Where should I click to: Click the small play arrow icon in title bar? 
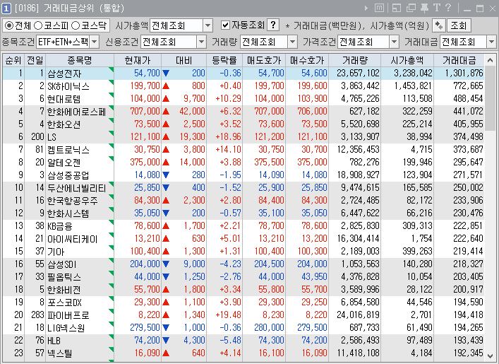point(366,8)
